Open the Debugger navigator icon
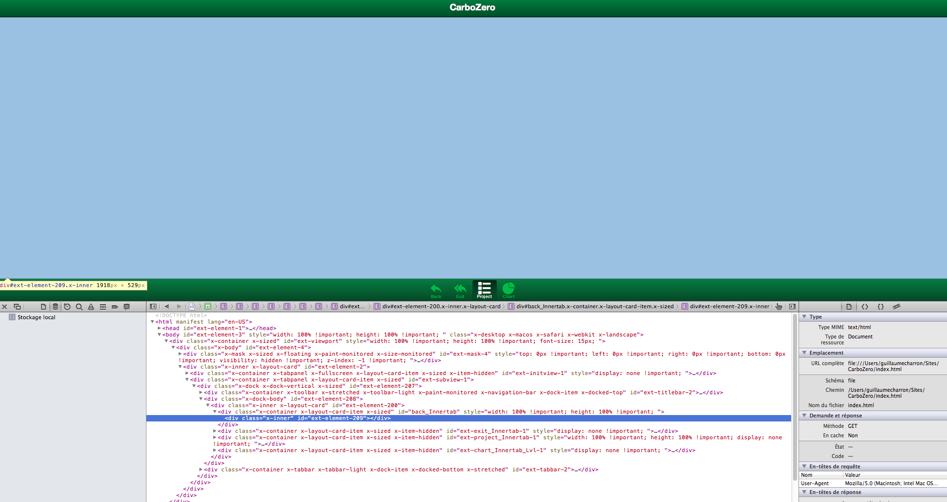 tap(103, 307)
